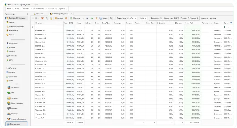Switch to the Исх. счета tab
This screenshot has width=237, height=128.
(x=39, y=14)
